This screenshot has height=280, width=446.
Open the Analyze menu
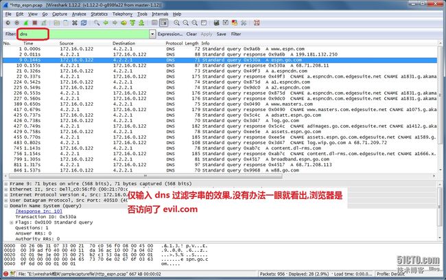(79, 14)
